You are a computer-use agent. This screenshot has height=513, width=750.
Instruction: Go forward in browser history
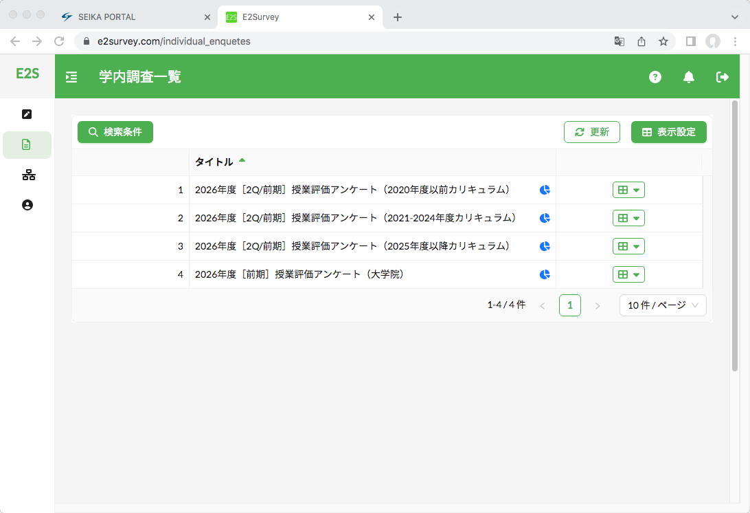point(37,41)
